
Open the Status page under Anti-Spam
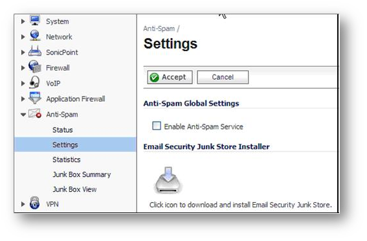63,130
